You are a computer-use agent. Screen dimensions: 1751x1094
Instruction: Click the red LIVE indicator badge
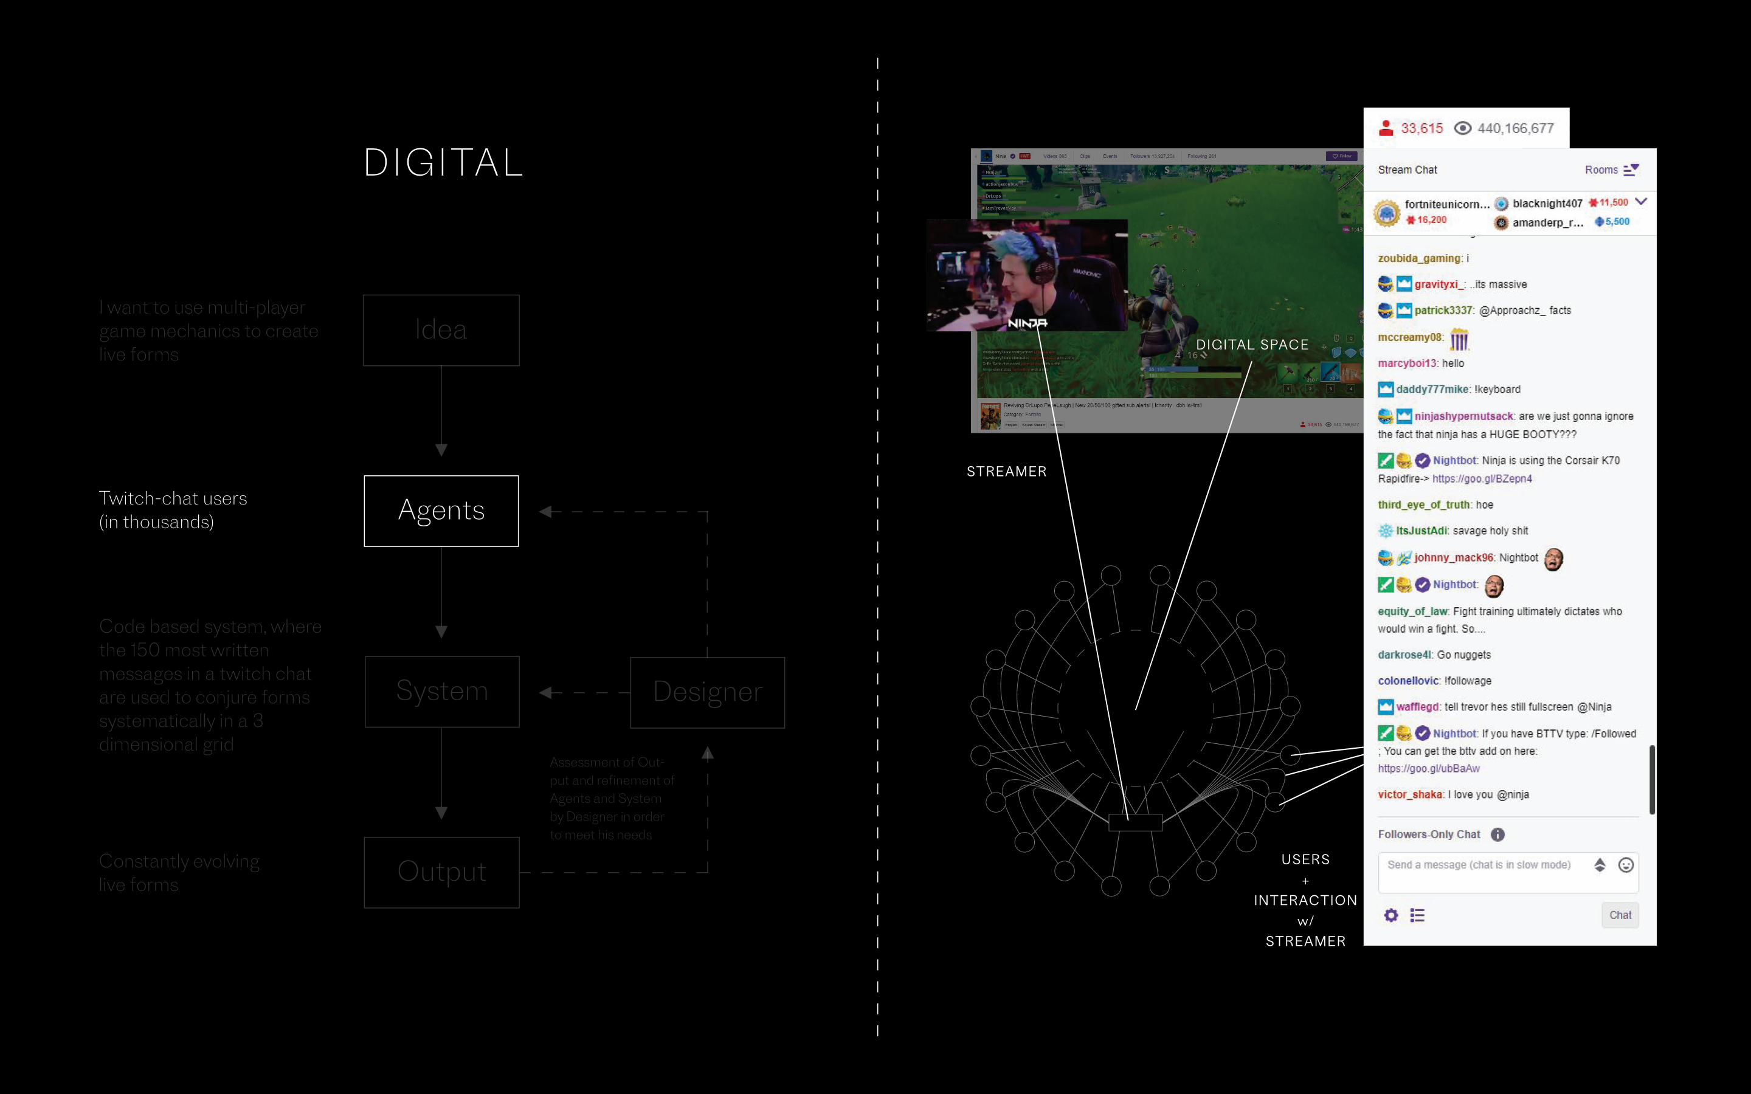tap(1024, 156)
